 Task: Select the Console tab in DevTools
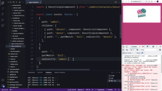click(x=134, y=47)
